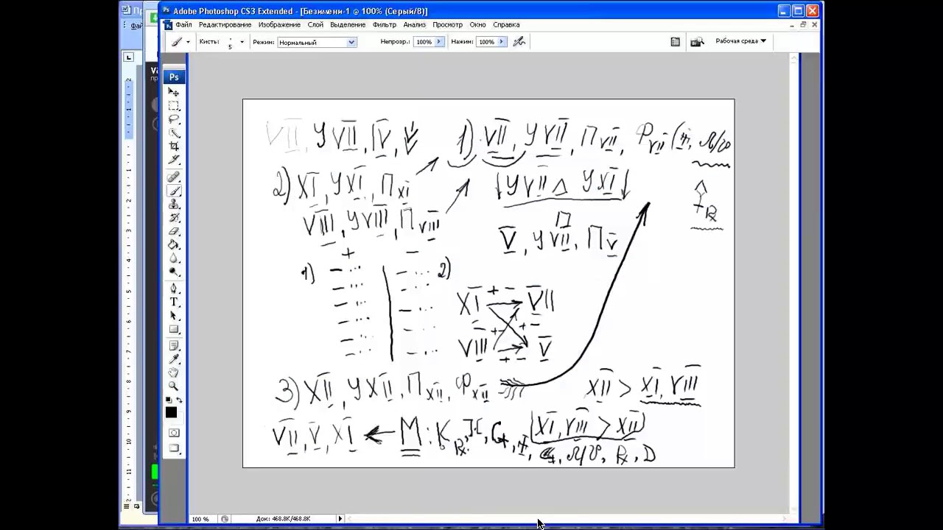The width and height of the screenshot is (943, 530).
Task: Select the Eraser tool
Action: tap(174, 231)
